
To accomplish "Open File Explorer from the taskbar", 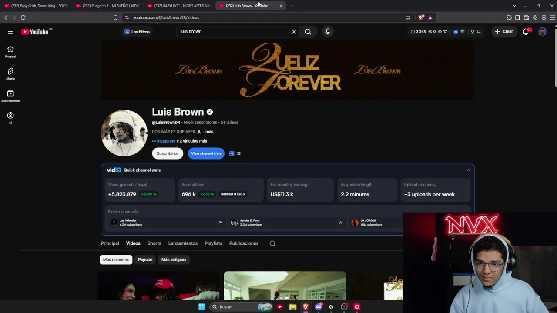I will (293, 307).
